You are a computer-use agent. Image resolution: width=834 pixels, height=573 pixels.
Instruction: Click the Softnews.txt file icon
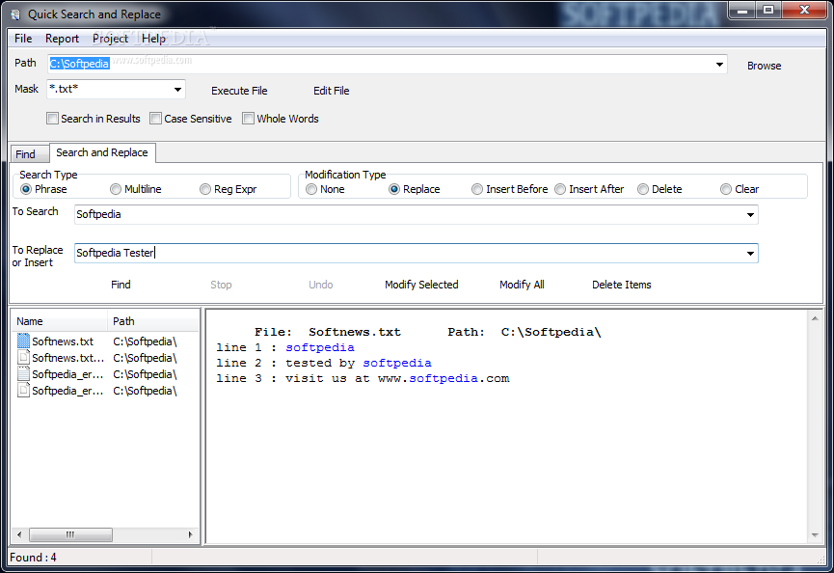[23, 341]
